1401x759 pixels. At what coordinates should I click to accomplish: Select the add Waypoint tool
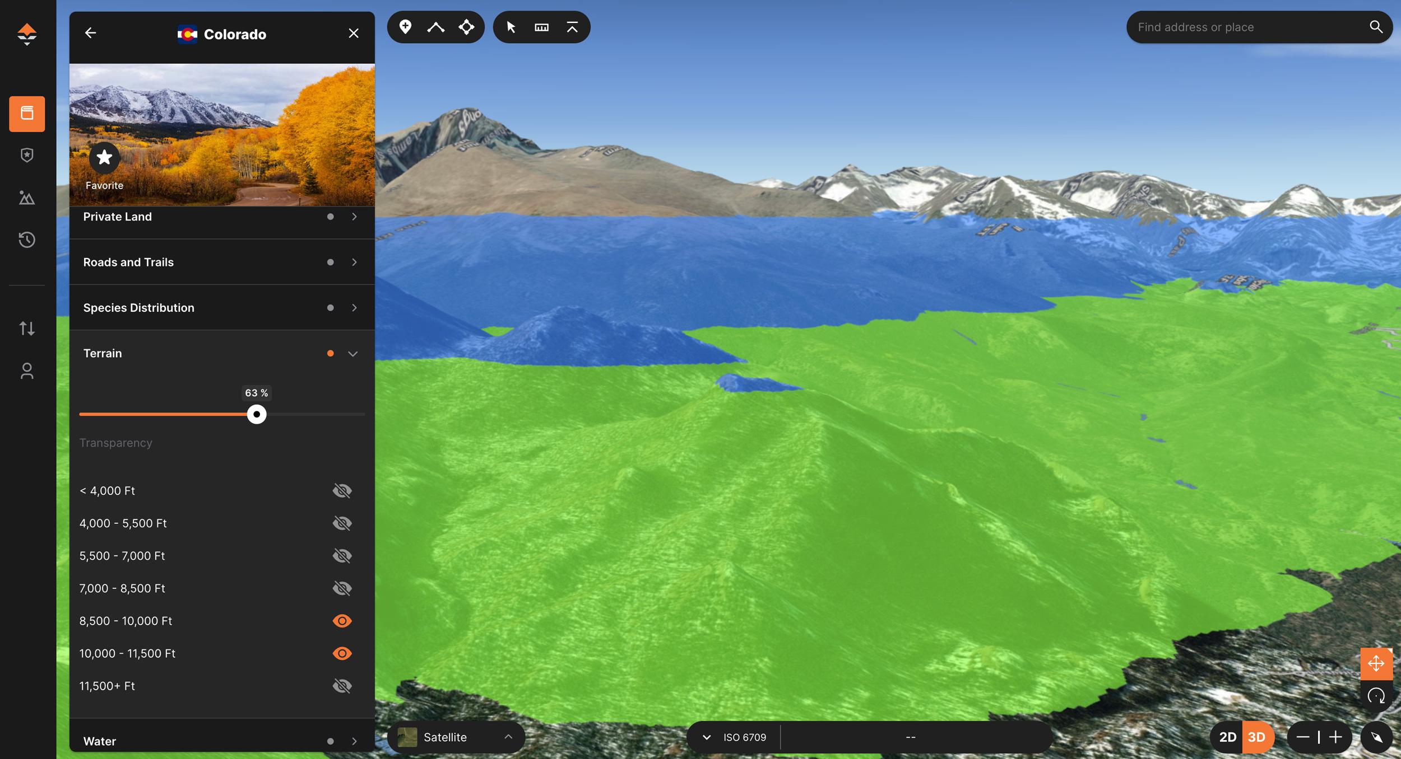click(x=406, y=26)
